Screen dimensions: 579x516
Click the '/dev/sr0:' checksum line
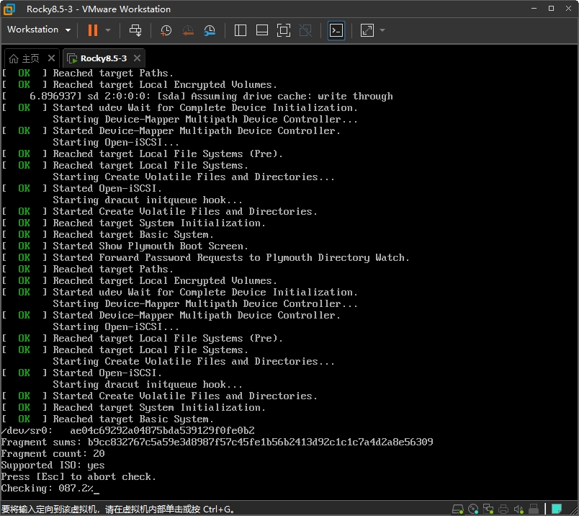point(127,431)
